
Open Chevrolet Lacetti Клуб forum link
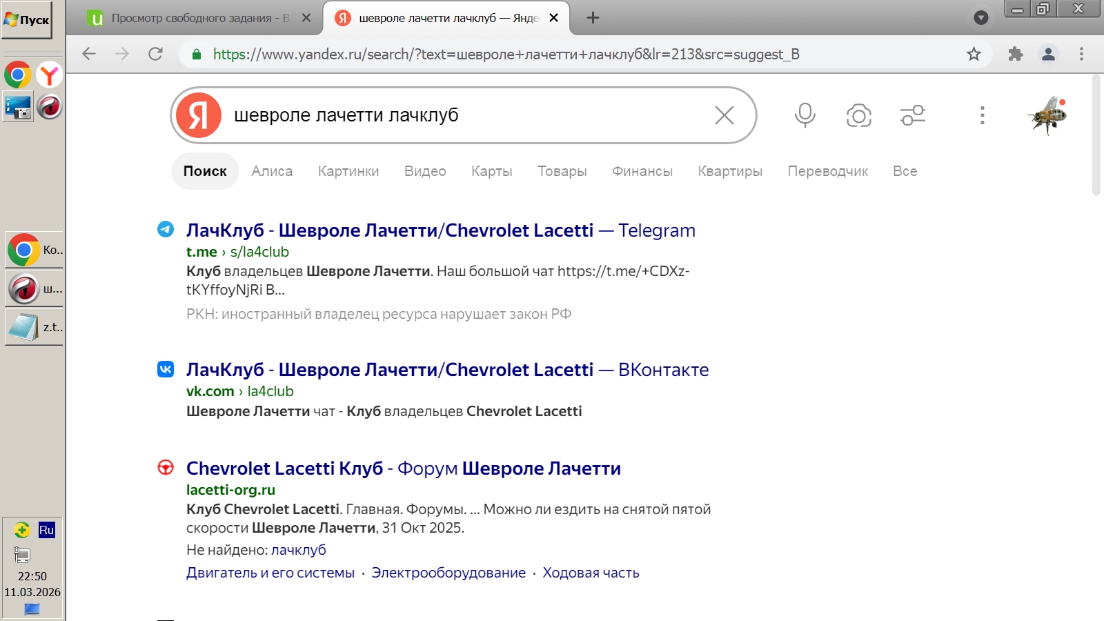coord(403,469)
